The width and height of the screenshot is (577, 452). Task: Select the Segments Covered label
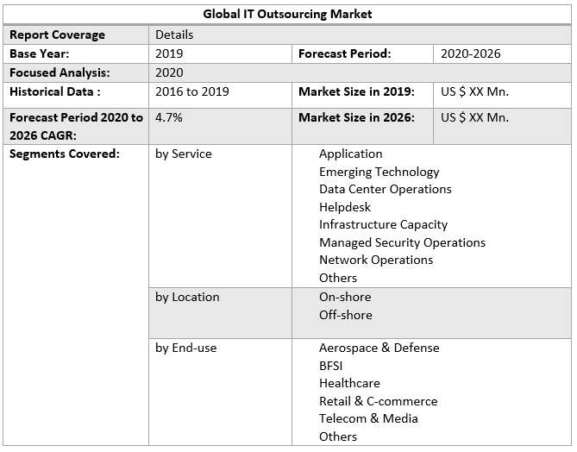(65, 154)
